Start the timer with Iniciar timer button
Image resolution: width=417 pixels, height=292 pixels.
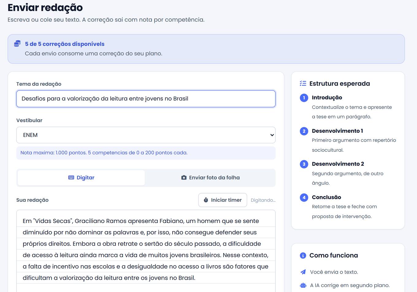pyautogui.click(x=223, y=200)
